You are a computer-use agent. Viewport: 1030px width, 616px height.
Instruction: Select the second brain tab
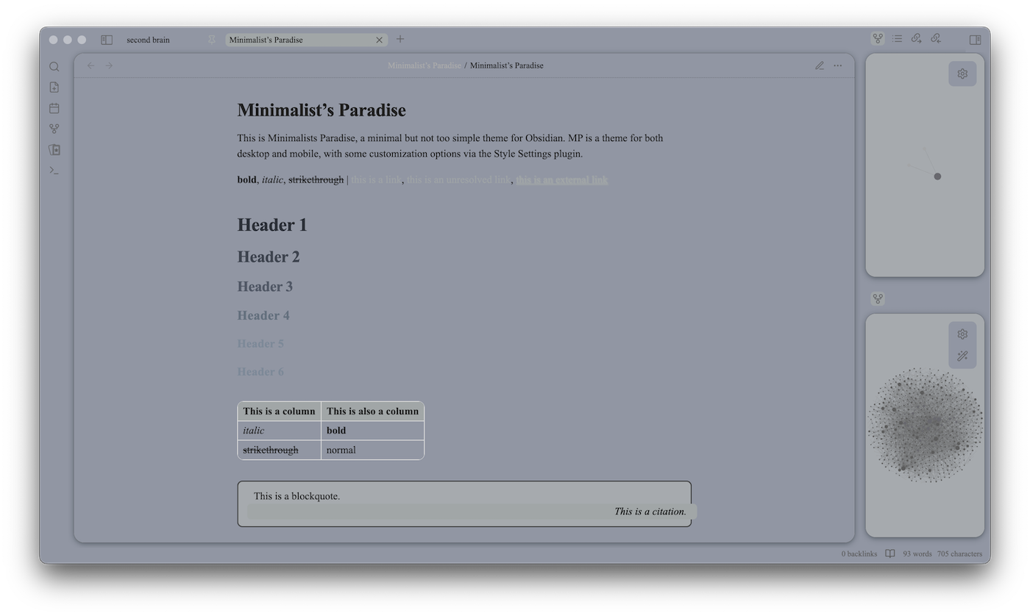pos(148,40)
